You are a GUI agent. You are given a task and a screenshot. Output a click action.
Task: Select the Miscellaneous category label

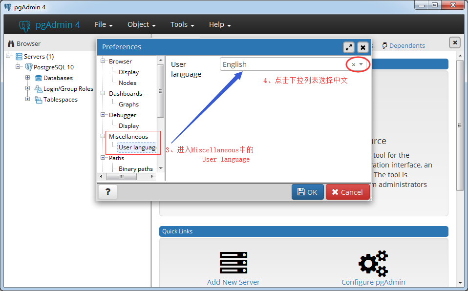click(128, 137)
